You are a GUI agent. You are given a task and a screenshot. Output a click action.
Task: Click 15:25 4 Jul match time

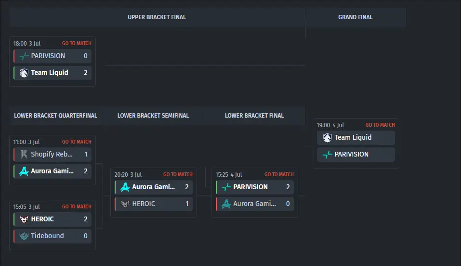(x=229, y=175)
